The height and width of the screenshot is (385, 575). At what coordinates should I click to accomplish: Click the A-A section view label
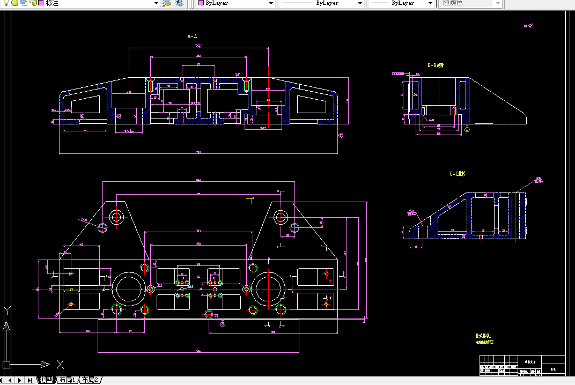[x=192, y=36]
